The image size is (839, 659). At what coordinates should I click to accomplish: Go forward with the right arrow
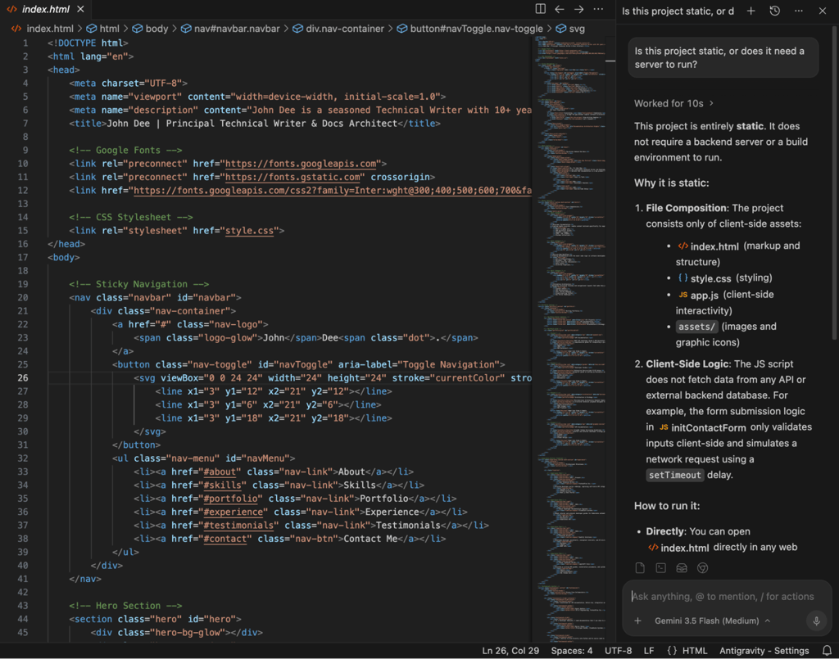coord(579,9)
